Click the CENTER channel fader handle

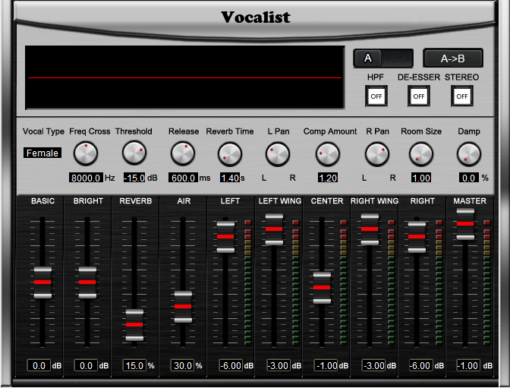tap(323, 288)
